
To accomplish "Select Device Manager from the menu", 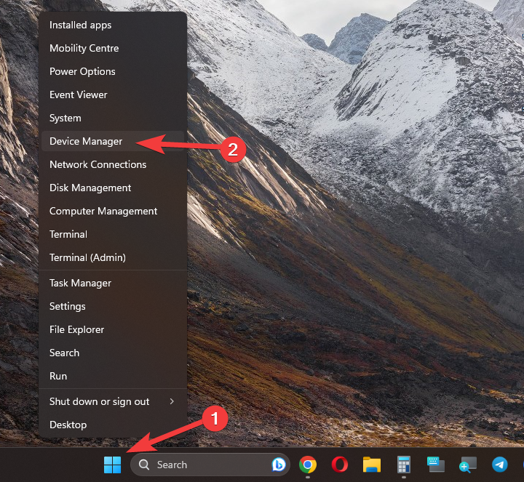I will [x=86, y=141].
